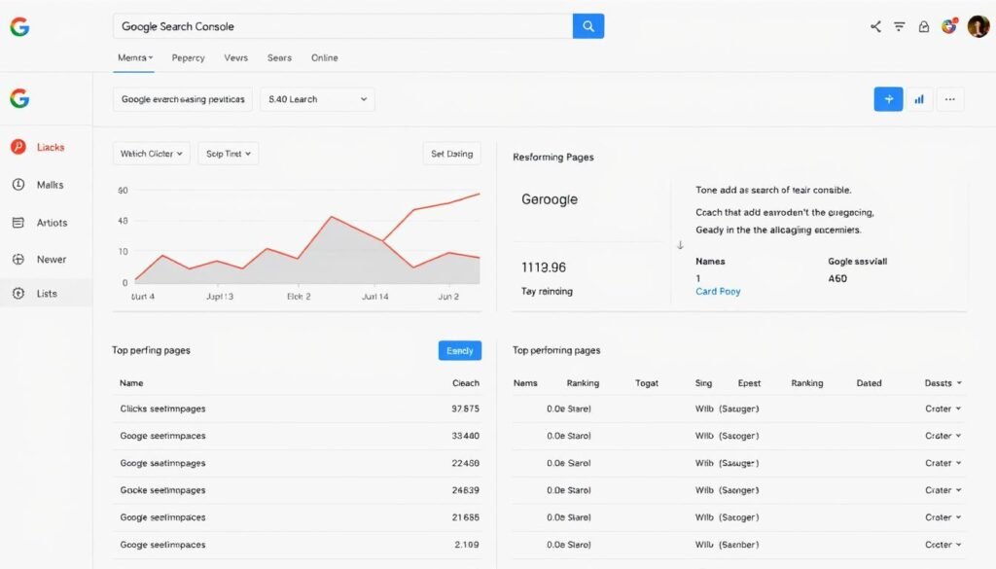Click the share icon near the profile avatar
The image size is (996, 569).
(x=874, y=26)
